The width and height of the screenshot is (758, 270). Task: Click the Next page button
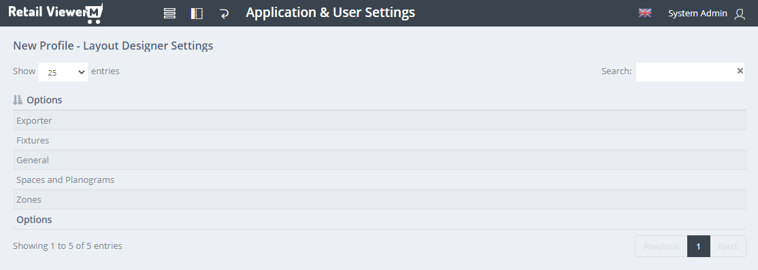(728, 246)
